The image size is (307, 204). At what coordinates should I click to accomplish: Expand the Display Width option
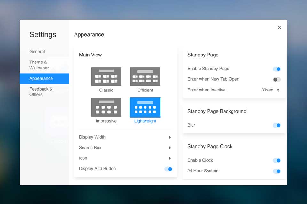click(125, 137)
